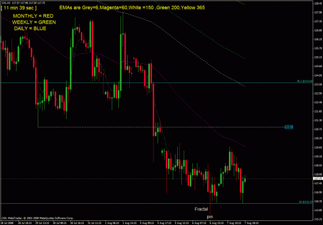Image resolution: width=323 pixels, height=225 pixels.
Task: Click the '1 Aug 14:15' time axis label
Action: pos(130,223)
